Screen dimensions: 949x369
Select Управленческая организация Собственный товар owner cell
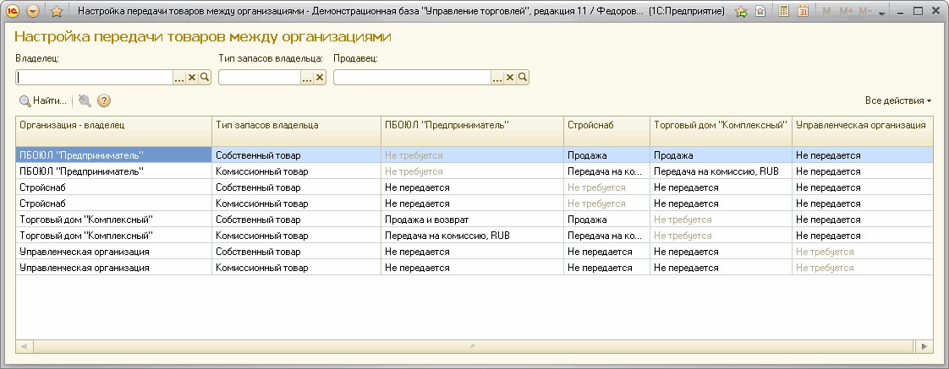click(x=113, y=252)
